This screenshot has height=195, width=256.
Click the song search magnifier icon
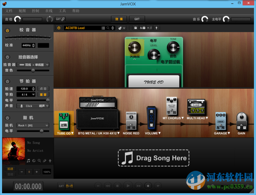pos(39,161)
